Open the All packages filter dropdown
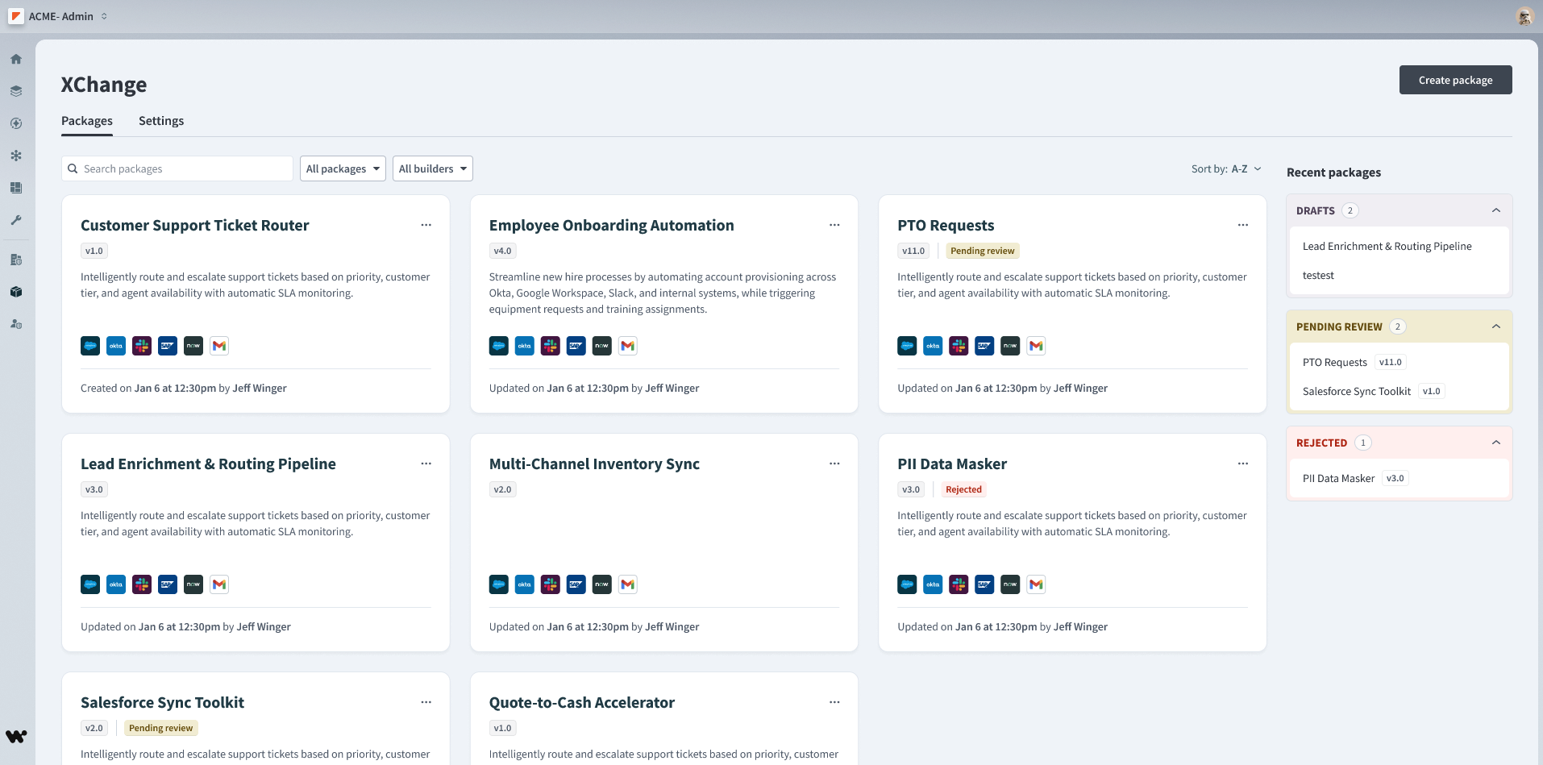Viewport: 1543px width, 765px height. pos(343,168)
